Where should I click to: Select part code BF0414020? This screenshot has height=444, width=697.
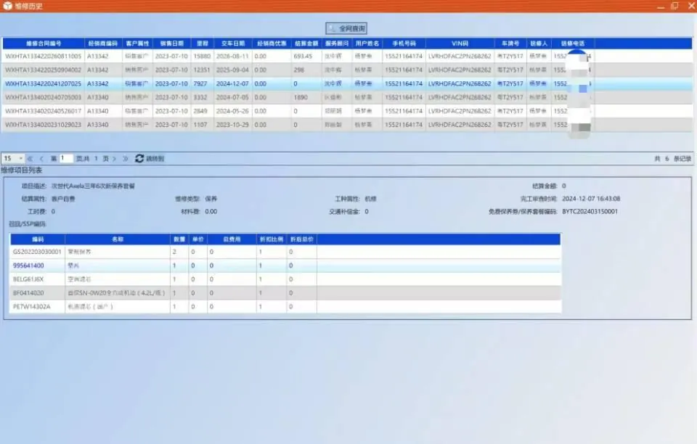pyautogui.click(x=28, y=293)
